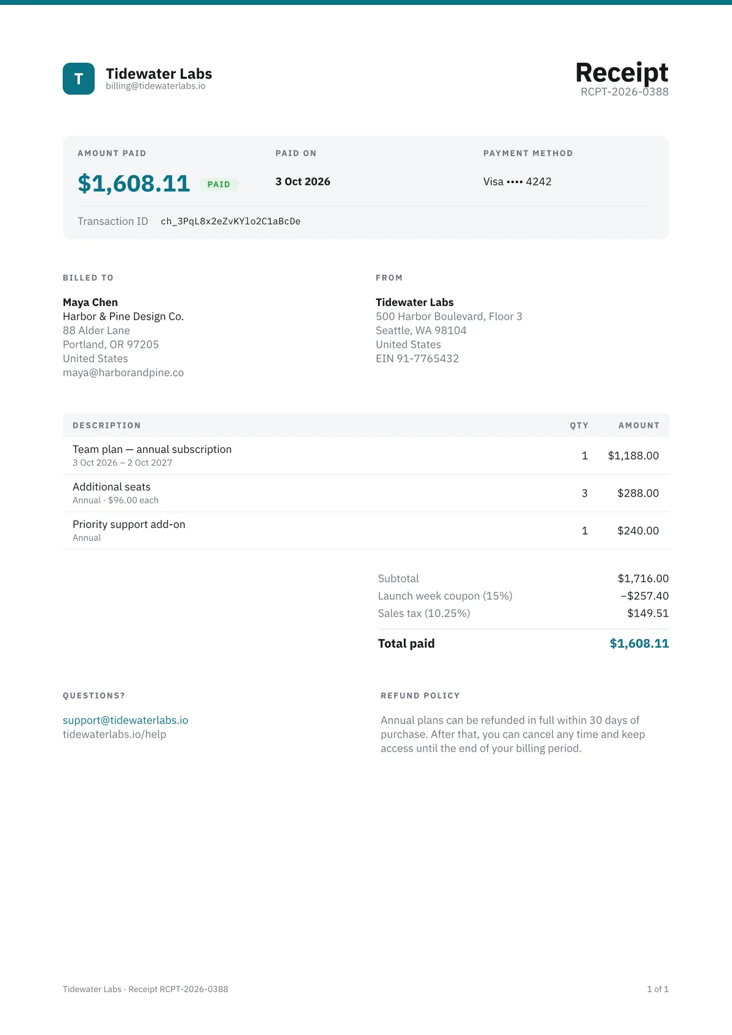The height and width of the screenshot is (1035, 732).
Task: Click the $240.00 amount cell
Action: pyautogui.click(x=638, y=530)
